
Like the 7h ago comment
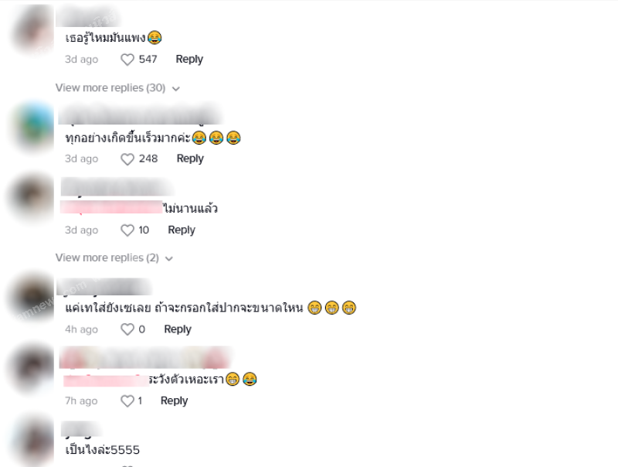point(127,401)
